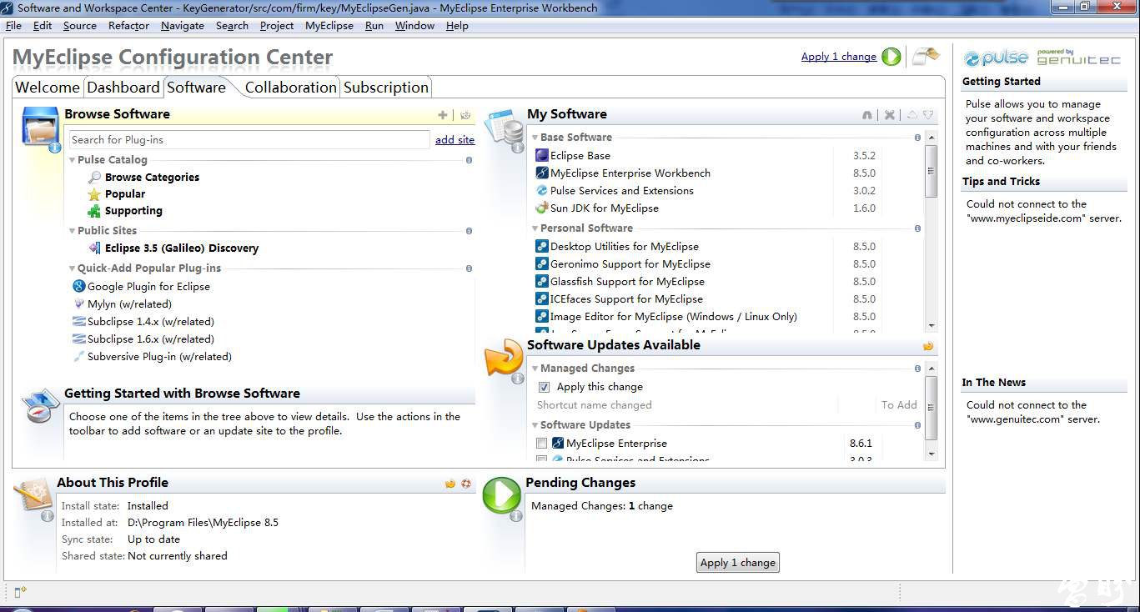
Task: Click the large green Pending Changes play icon
Action: (501, 495)
